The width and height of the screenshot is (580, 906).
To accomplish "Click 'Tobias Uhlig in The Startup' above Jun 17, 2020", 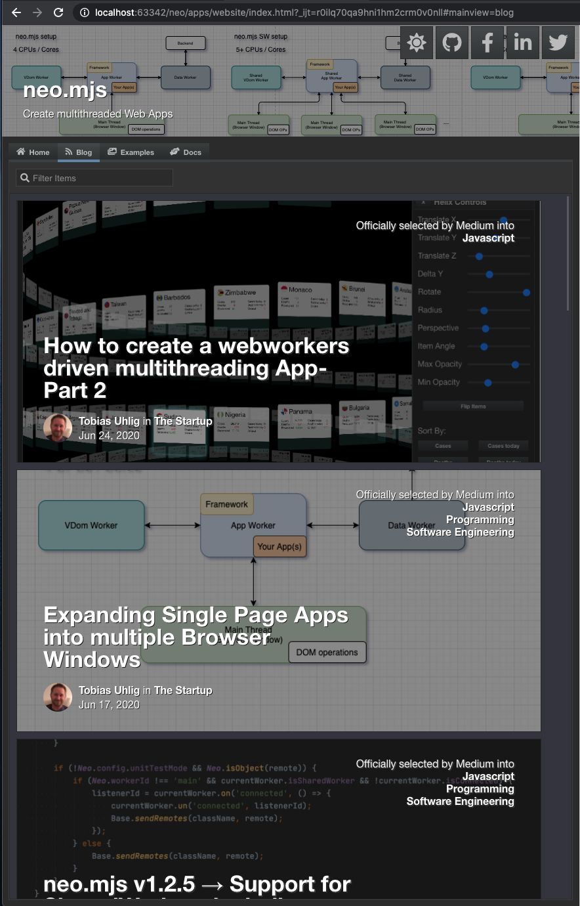I will (x=146, y=691).
